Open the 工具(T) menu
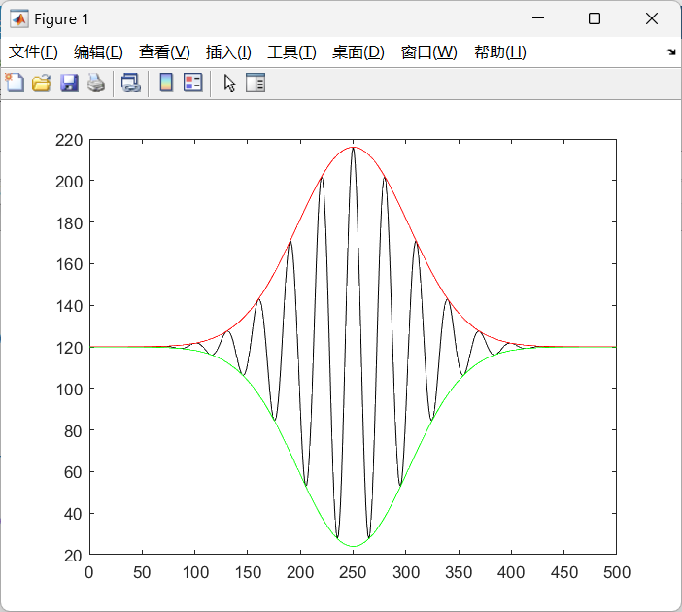The width and height of the screenshot is (682, 612). pyautogui.click(x=291, y=52)
